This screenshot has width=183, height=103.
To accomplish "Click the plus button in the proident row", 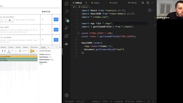I will [56, 19].
